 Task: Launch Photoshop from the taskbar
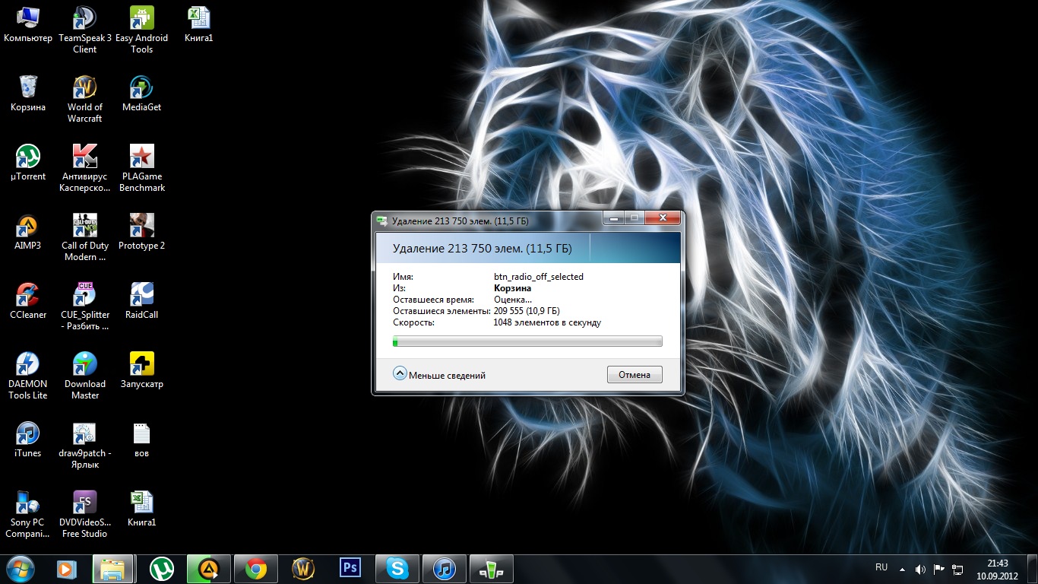(350, 568)
